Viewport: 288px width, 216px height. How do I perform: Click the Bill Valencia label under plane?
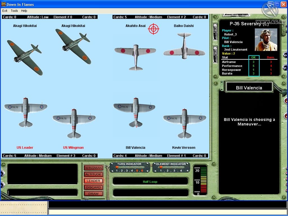click(x=135, y=147)
